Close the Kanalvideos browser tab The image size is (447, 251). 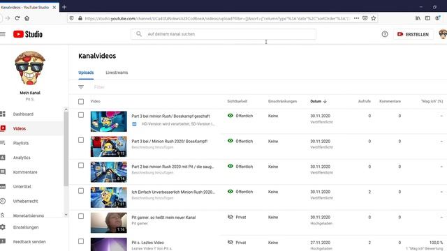pos(54,8)
